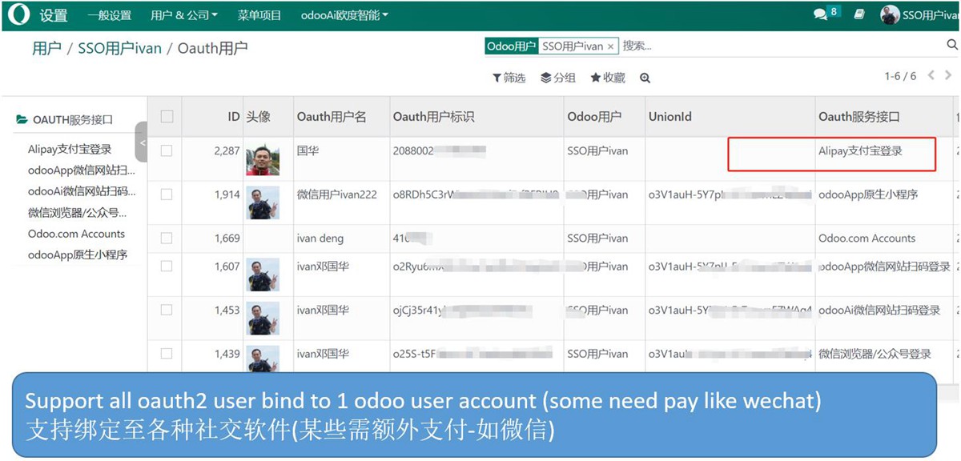The image size is (961, 461).
Task: Filter by odooApp微信网站扫 in sidebar
Action: 82,170
